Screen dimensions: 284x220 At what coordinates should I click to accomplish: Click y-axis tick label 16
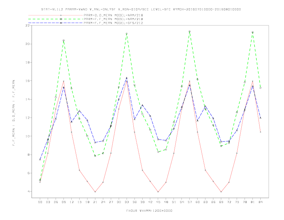[x=28, y=81]
